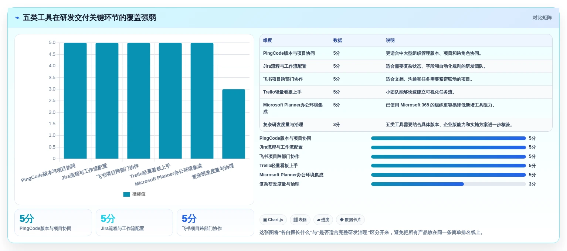
Task: Click the Microsoft Planner办公环境集成 table cell
Action: point(295,108)
